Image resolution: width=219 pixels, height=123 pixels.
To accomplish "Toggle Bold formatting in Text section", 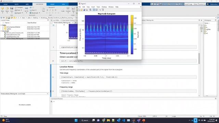I will [47, 10].
